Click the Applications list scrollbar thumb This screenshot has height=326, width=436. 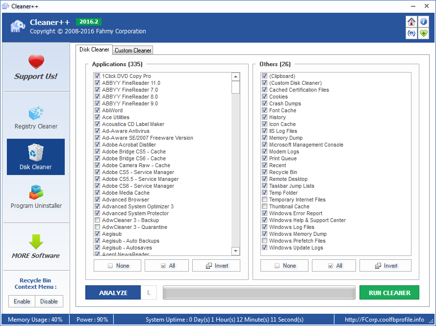tap(235, 87)
